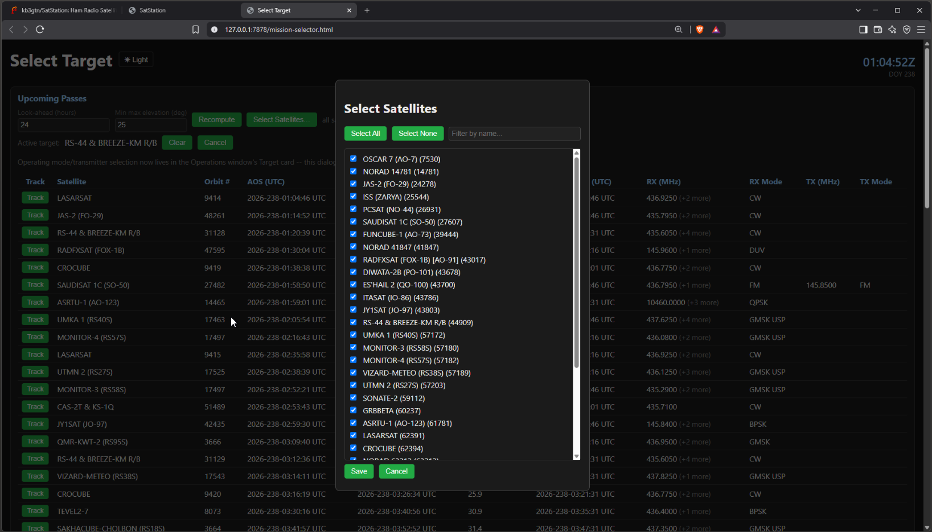The image size is (932, 532).
Task: Open a new browser tab with plus
Action: [x=367, y=10]
